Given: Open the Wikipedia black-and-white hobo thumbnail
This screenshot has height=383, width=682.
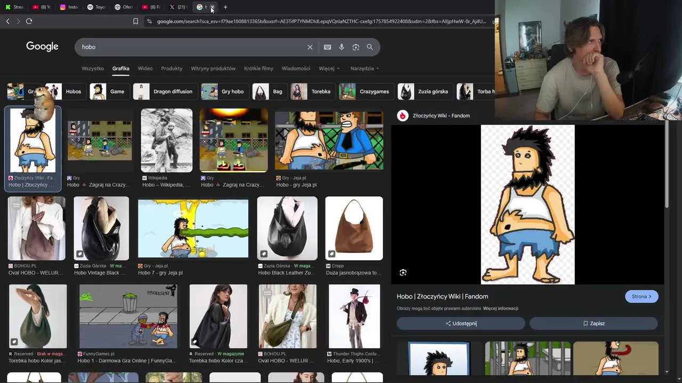Looking at the screenshot, I should (x=166, y=140).
